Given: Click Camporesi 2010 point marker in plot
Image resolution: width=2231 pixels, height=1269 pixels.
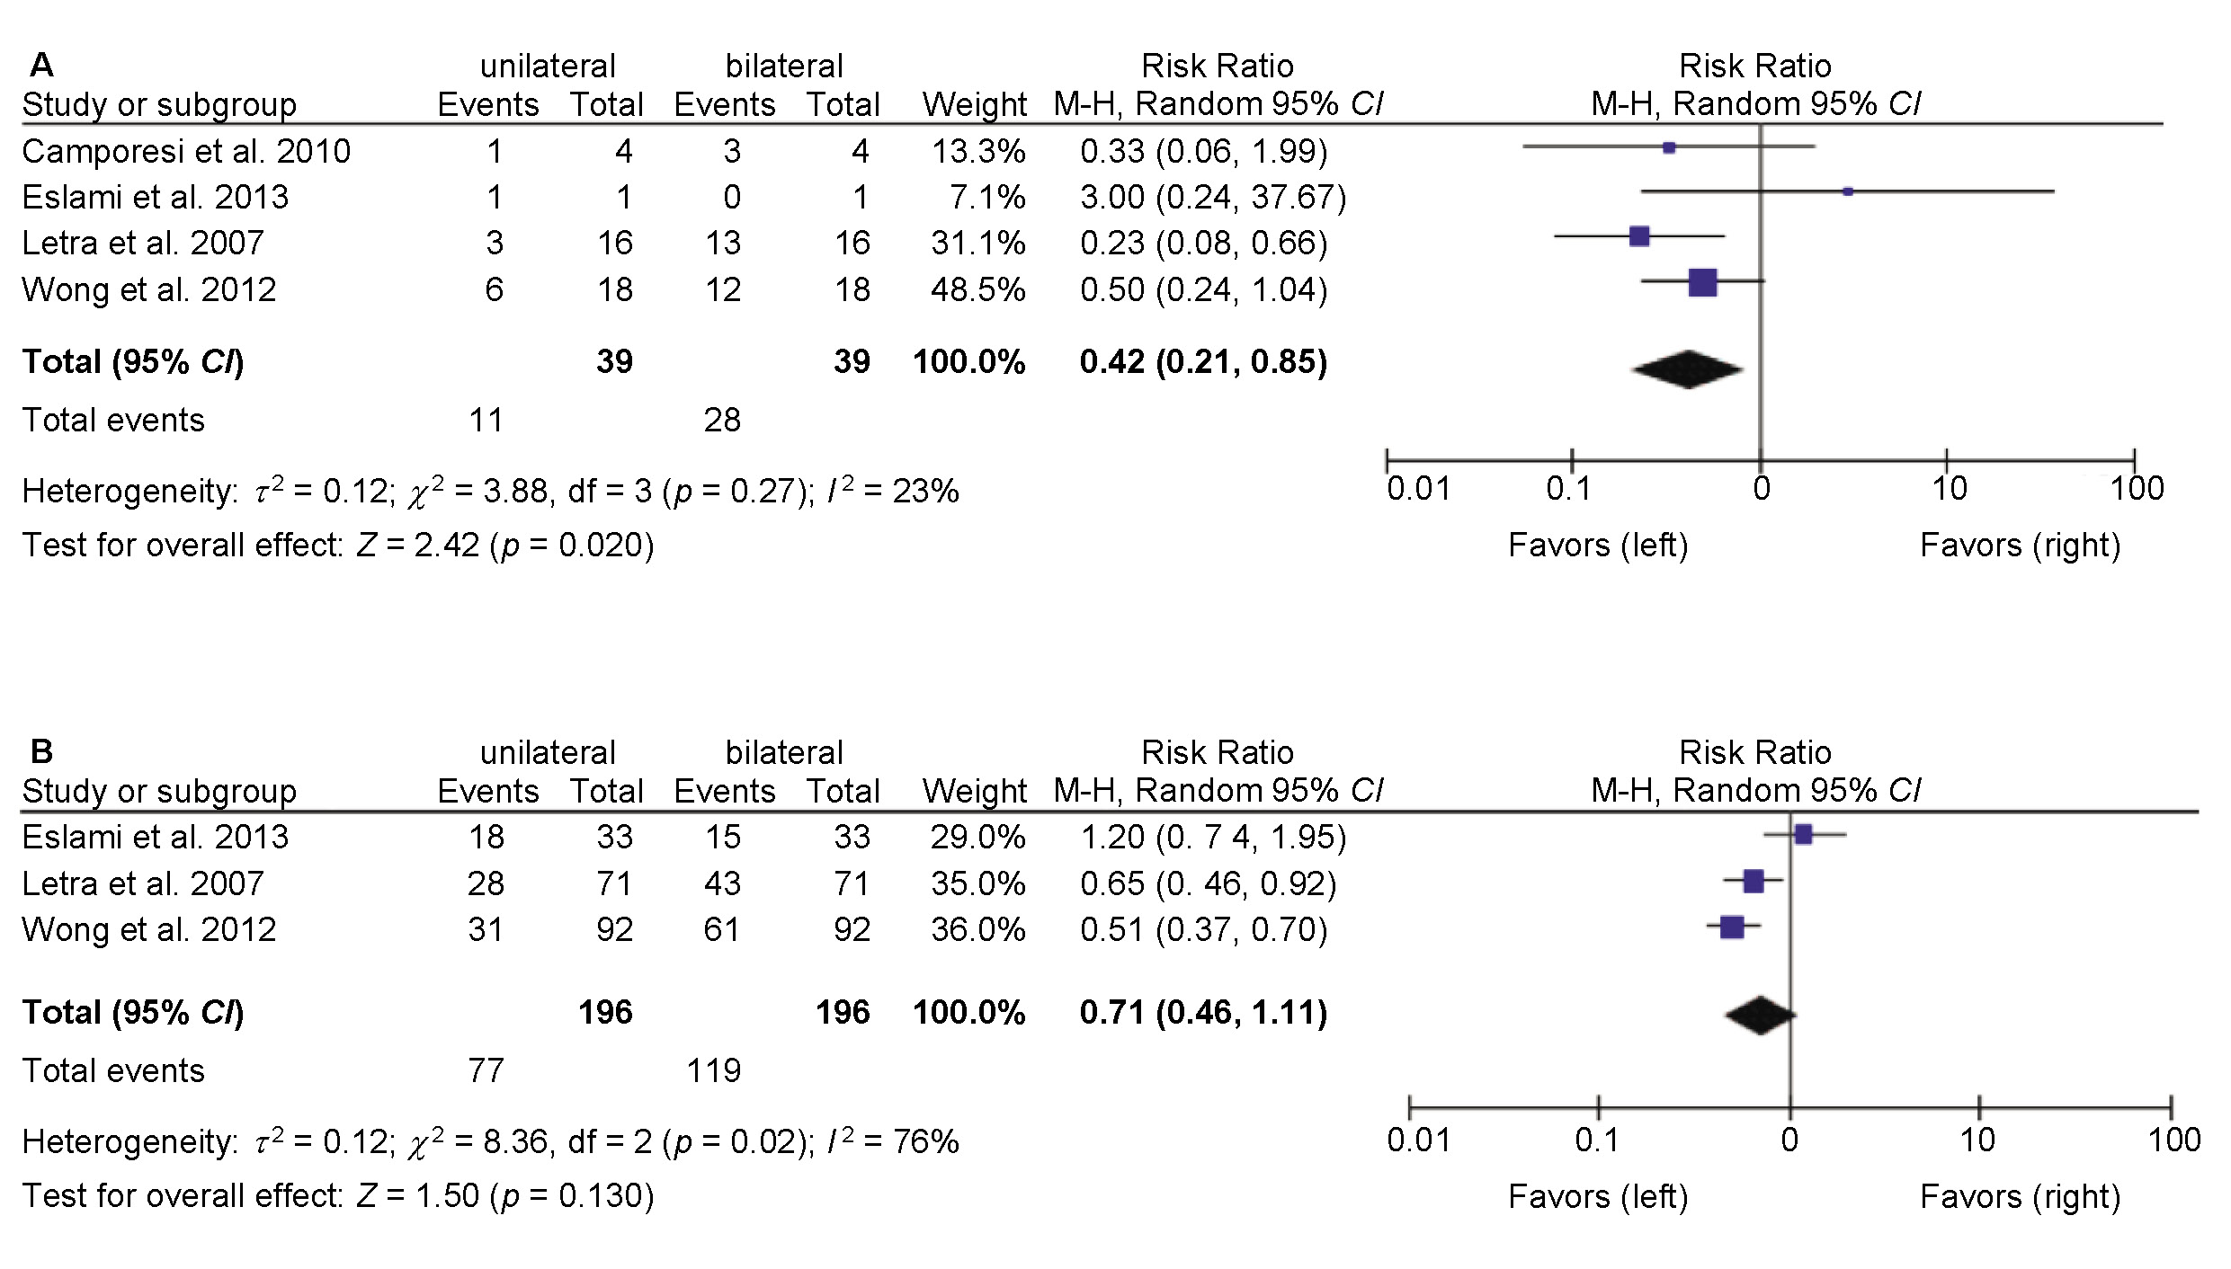Looking at the screenshot, I should [x=1669, y=147].
